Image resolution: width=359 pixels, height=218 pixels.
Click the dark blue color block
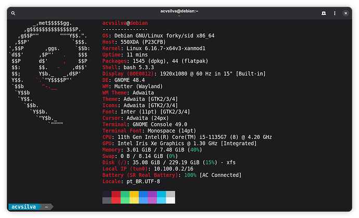pos(143,194)
